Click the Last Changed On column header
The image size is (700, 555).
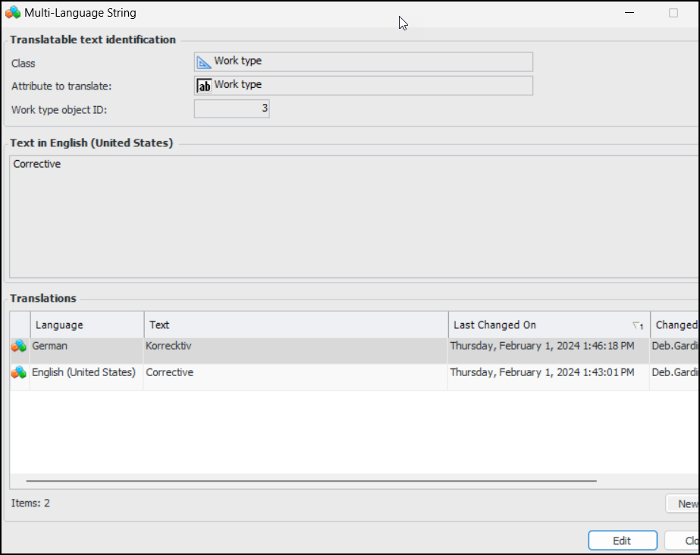(549, 325)
